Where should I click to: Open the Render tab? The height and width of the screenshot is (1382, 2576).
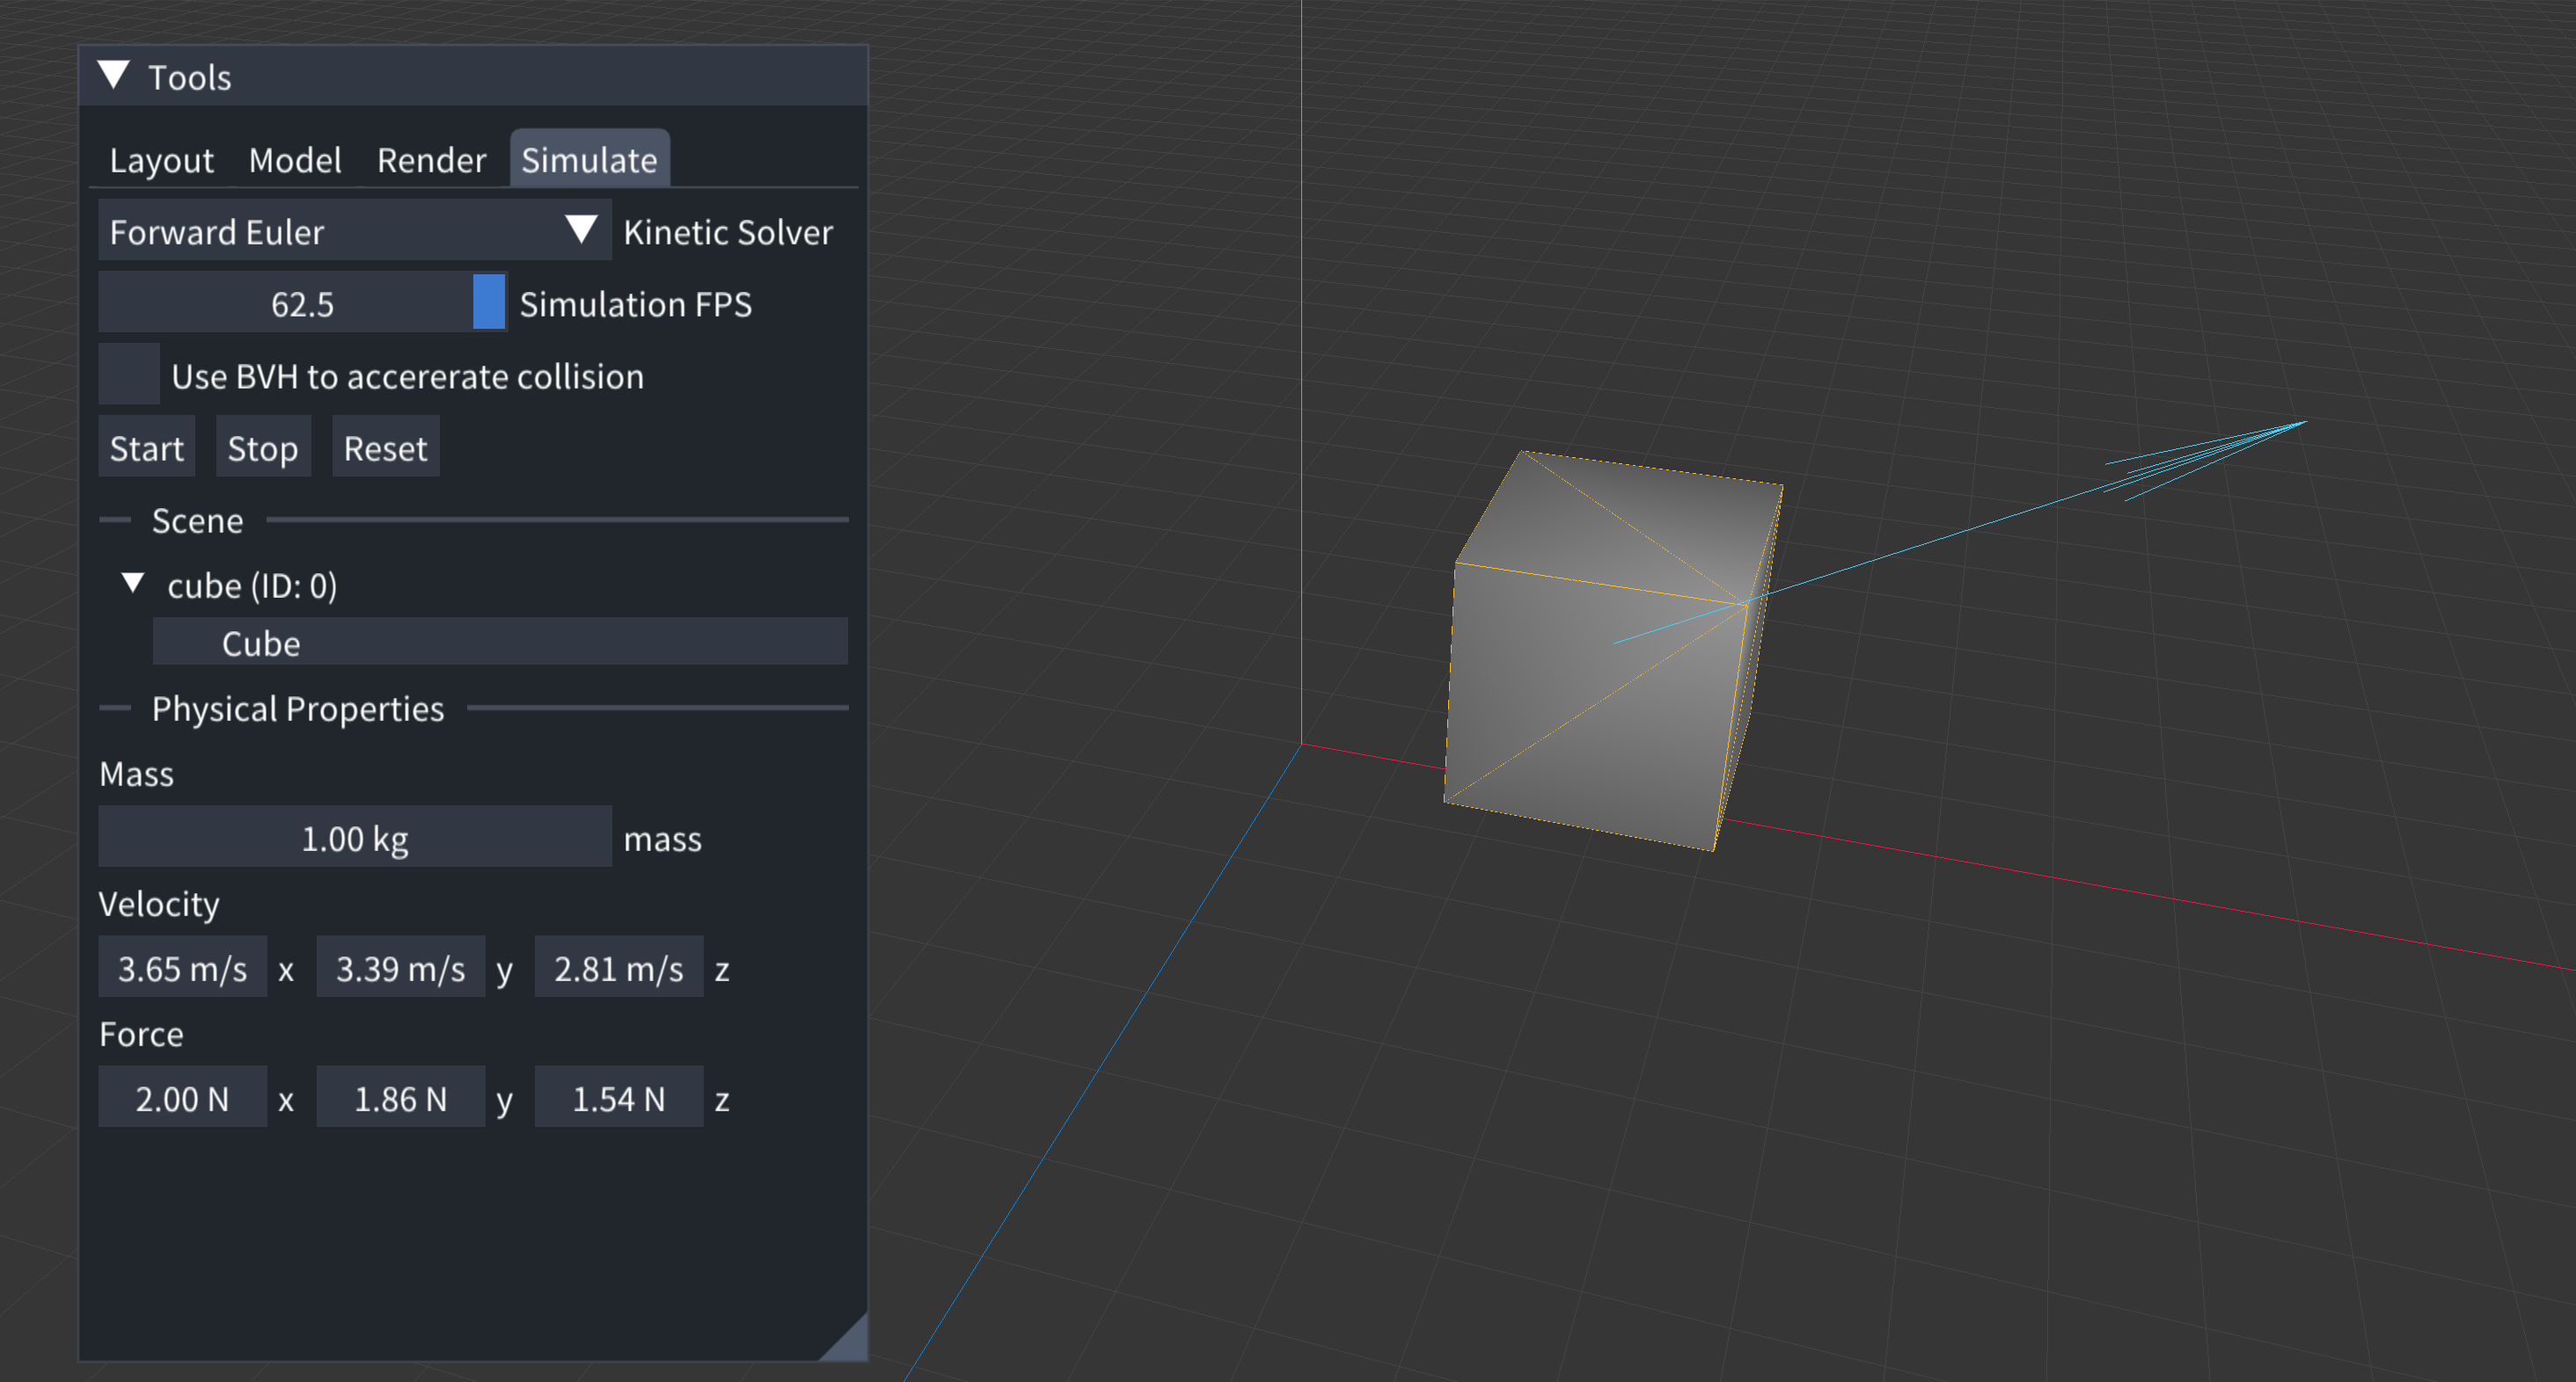click(x=431, y=160)
